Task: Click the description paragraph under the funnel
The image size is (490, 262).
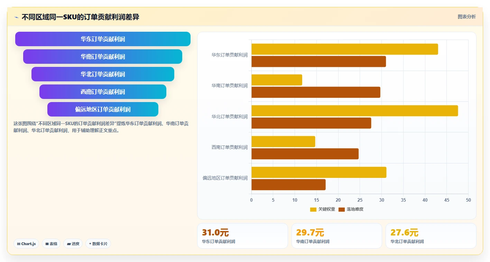Action: click(x=101, y=127)
